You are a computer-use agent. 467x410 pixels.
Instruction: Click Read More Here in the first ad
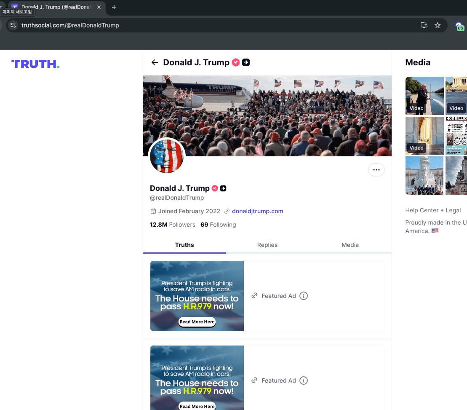[197, 322]
